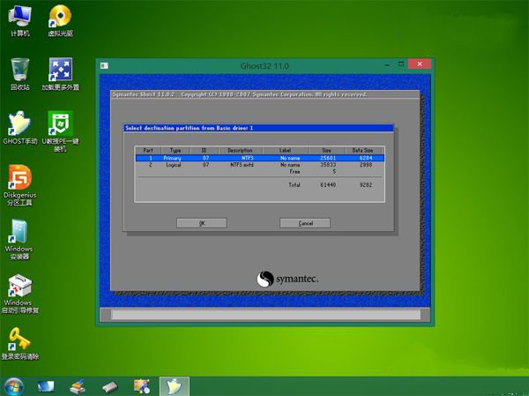Maximize the Ghost32 11.0 window
Image resolution: width=529 pixels, height=396 pixels.
click(401, 64)
